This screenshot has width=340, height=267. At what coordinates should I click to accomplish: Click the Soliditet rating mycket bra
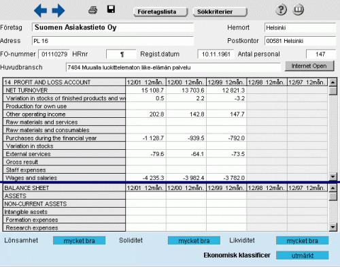pos(194,240)
